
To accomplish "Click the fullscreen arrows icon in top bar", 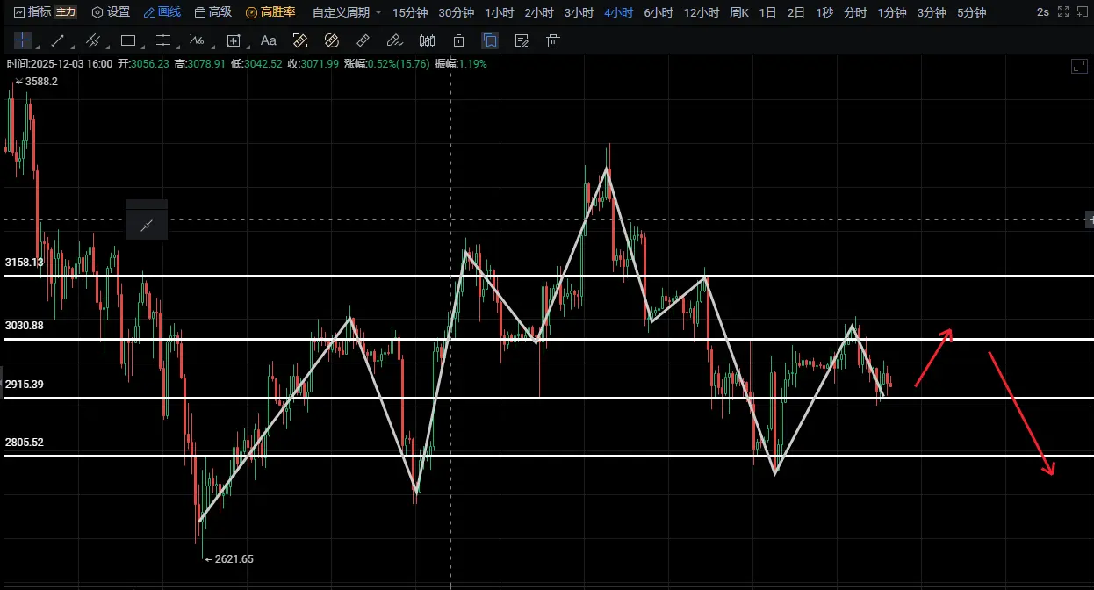I will click(x=1062, y=12).
